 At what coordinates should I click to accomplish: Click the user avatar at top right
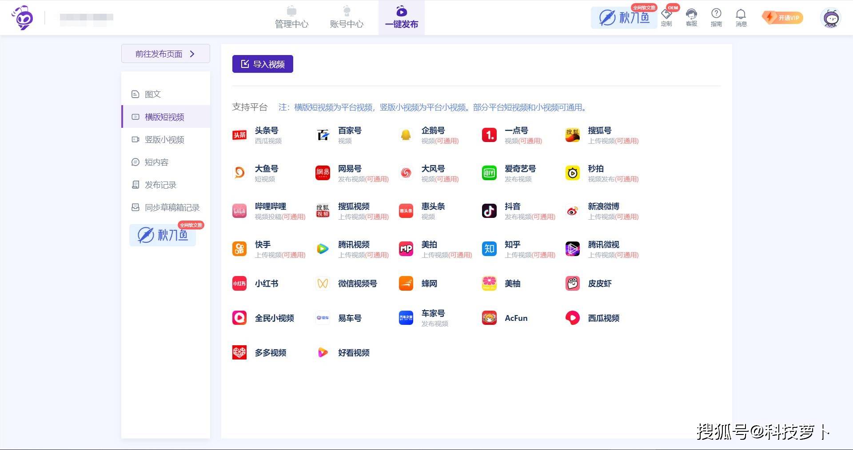point(830,18)
